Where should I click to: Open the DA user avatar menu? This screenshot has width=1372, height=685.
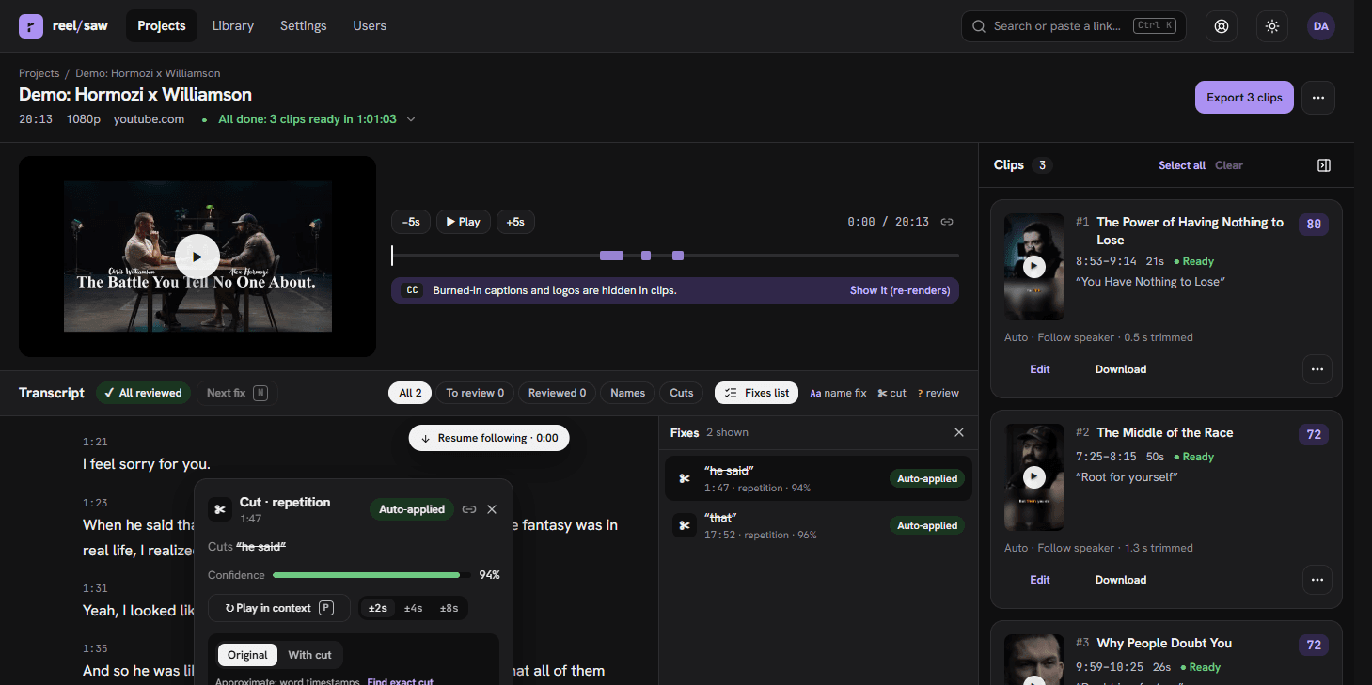point(1321,26)
